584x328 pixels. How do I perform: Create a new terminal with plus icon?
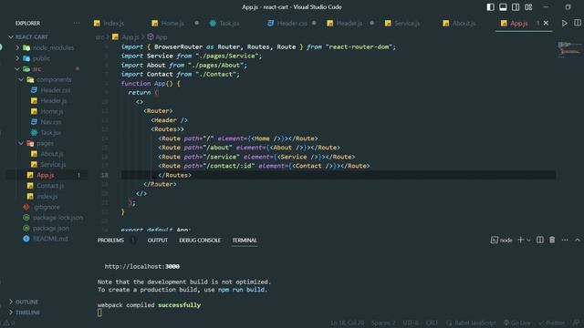click(x=521, y=241)
